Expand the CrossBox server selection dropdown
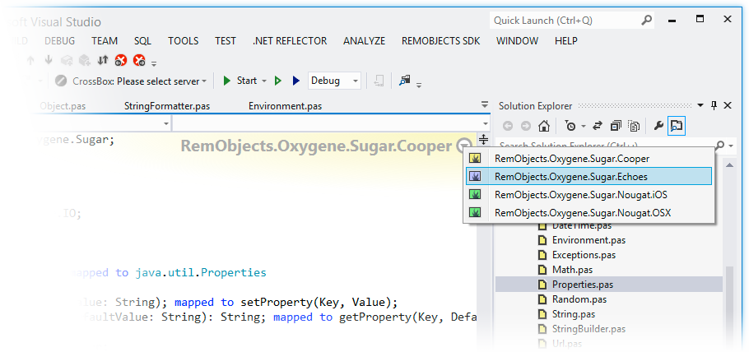Screen dimensions: 749x352 pyautogui.click(x=205, y=81)
